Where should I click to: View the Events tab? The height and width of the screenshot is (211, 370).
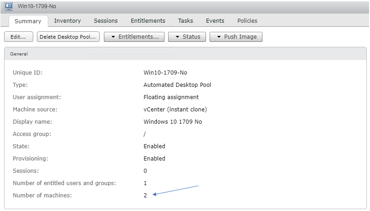pos(215,20)
